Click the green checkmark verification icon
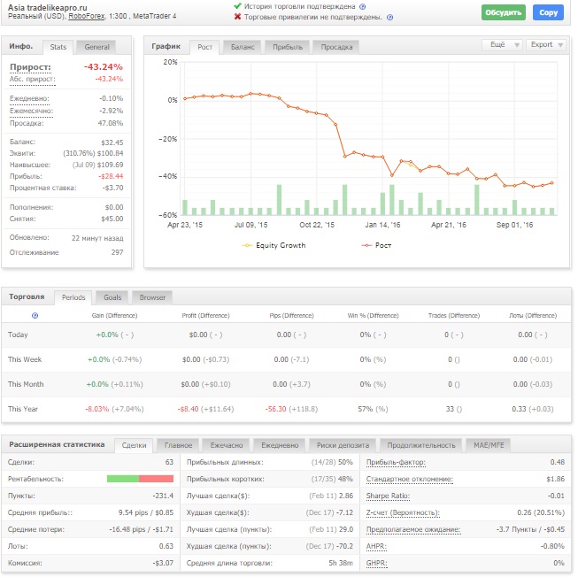The image size is (578, 577). pyautogui.click(x=237, y=6)
